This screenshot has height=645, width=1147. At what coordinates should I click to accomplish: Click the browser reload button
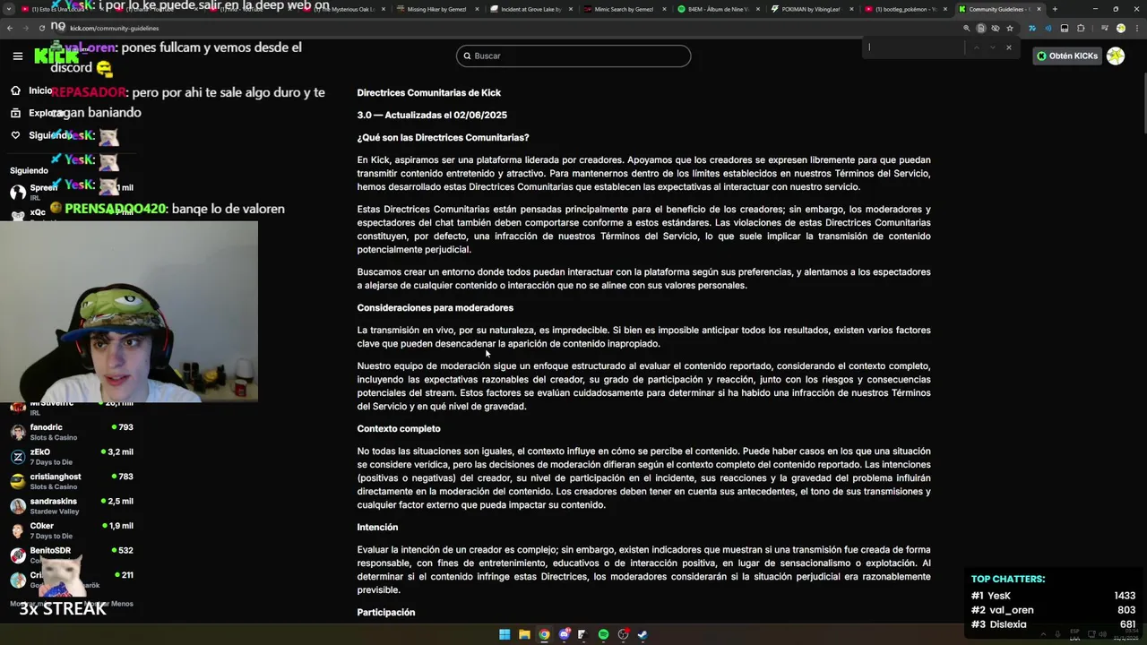42,28
